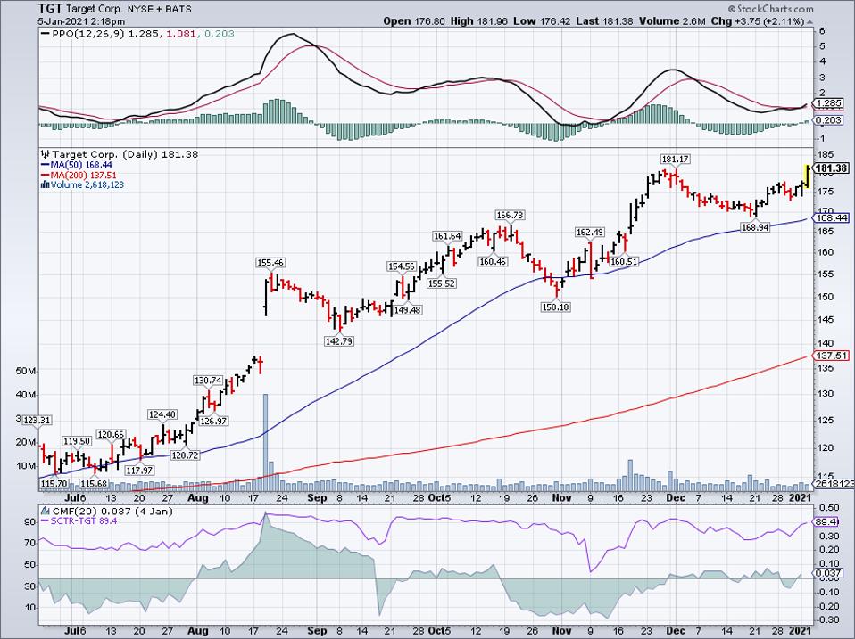This screenshot has height=639, width=855.
Task: Click the StockCharts.com copyright label
Action: 770,9
